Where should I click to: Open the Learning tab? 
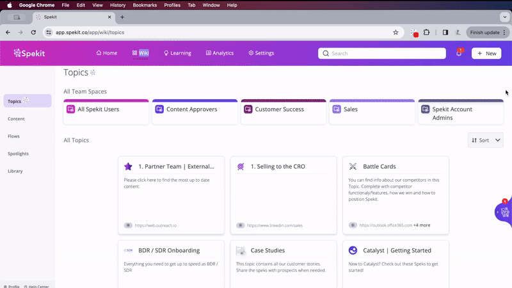coord(178,53)
